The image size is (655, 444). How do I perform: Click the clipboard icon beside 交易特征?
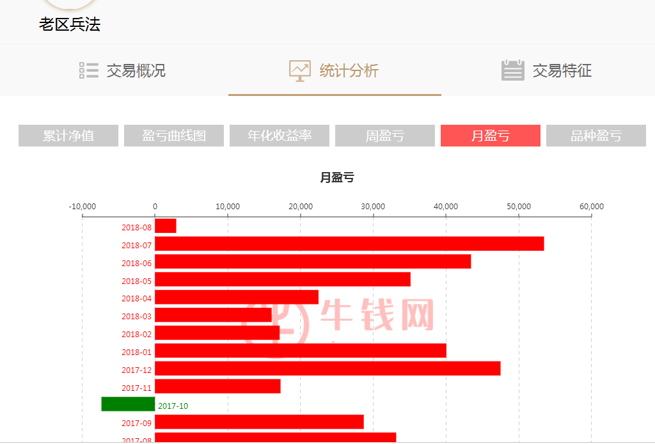coord(512,70)
